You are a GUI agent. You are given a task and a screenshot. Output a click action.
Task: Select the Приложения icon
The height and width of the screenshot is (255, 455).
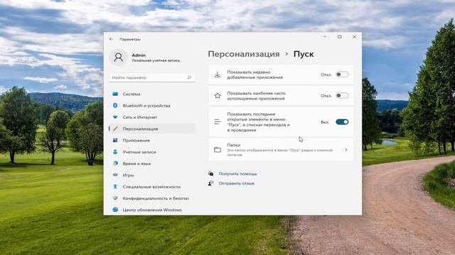115,140
